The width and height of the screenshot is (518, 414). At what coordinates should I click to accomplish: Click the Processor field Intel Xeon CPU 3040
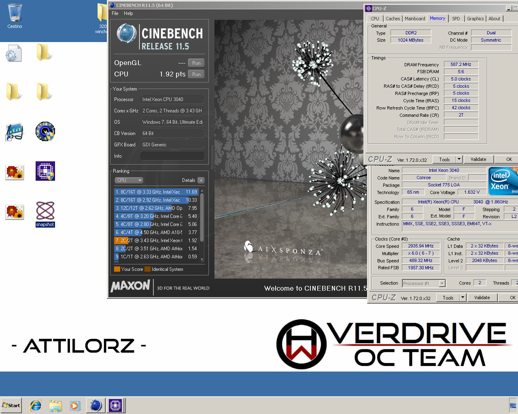pos(172,99)
